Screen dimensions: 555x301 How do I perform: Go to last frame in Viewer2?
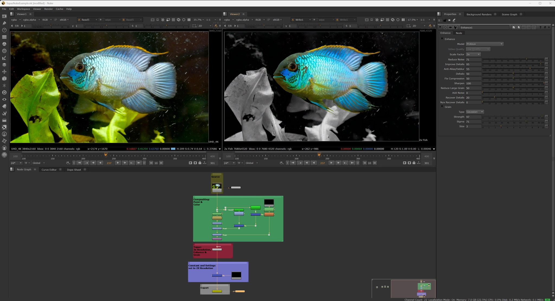point(352,163)
